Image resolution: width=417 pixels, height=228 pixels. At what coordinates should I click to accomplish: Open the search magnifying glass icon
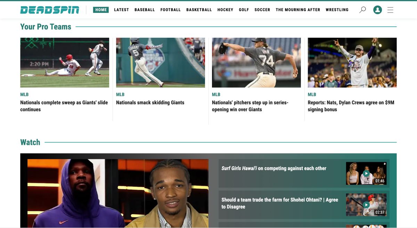[x=362, y=9]
